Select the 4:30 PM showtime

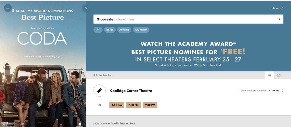click(x=117, y=105)
